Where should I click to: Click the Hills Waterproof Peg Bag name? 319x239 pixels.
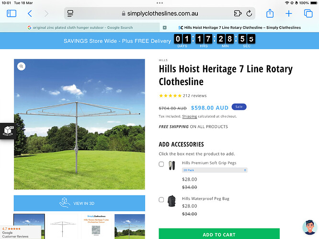(x=205, y=198)
